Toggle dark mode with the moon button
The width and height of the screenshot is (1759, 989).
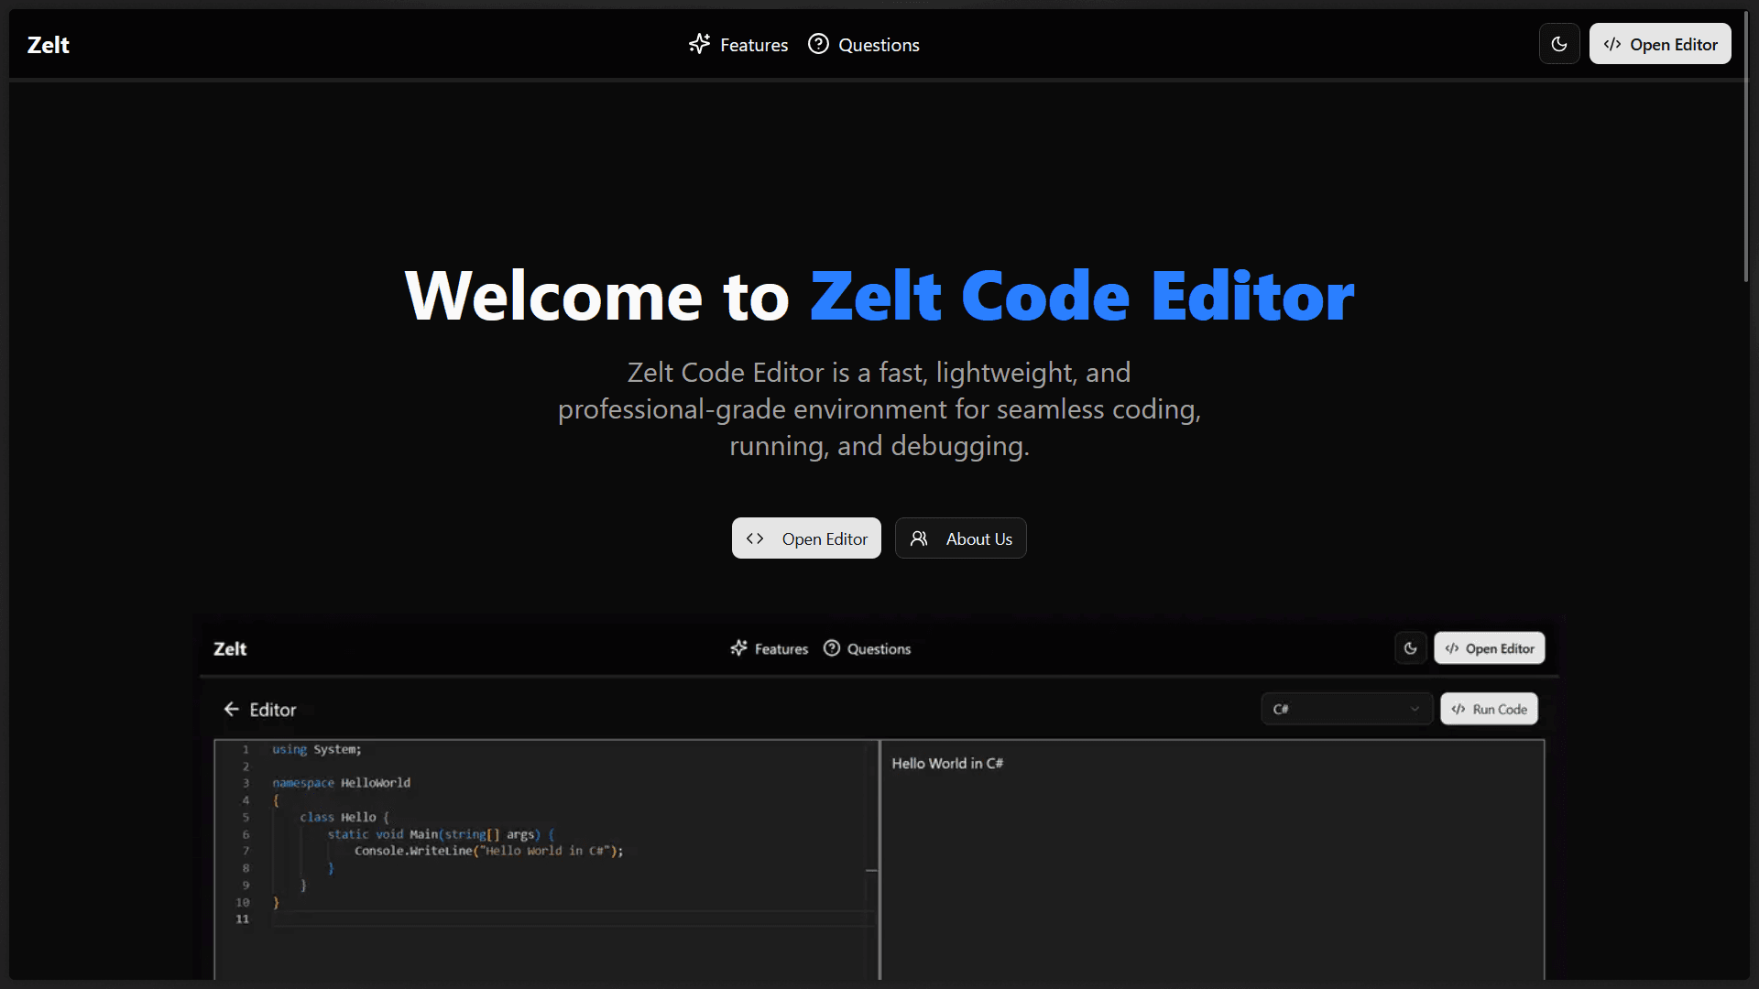point(1559,44)
